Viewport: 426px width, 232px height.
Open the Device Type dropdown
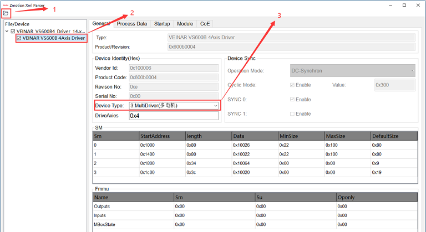pyautogui.click(x=174, y=106)
